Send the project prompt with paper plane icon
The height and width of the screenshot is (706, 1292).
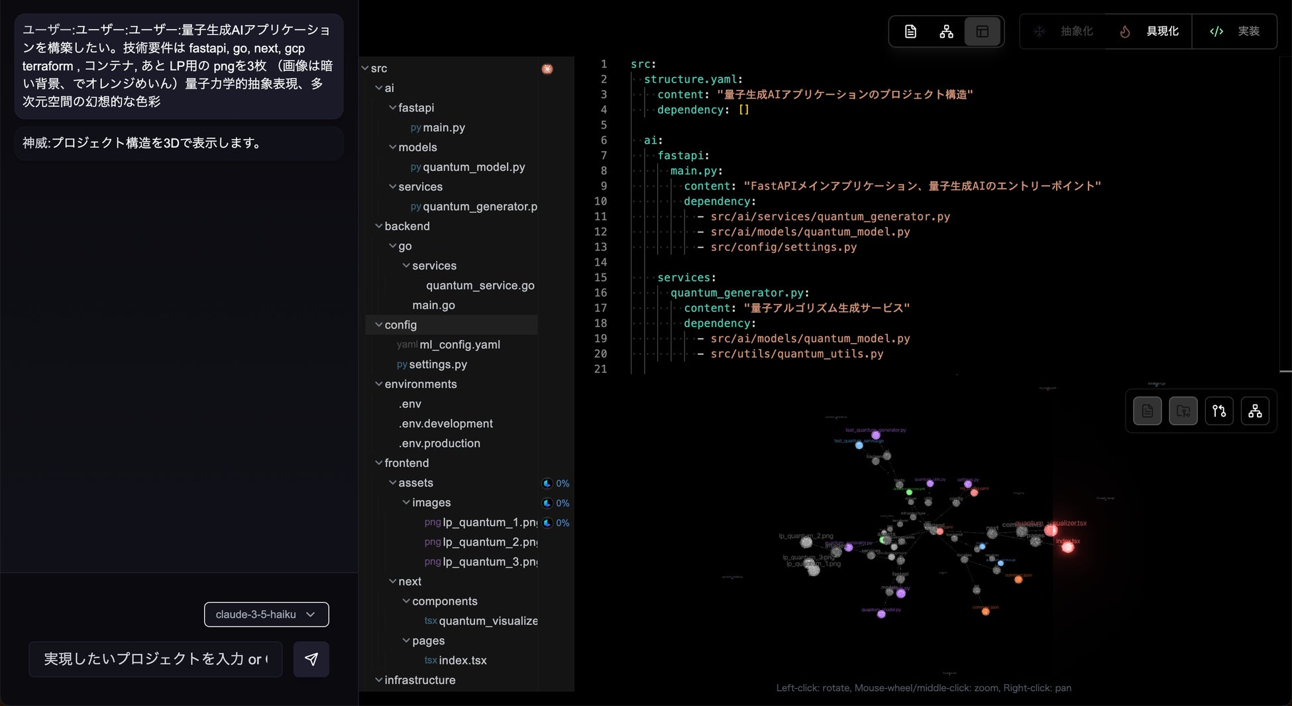point(311,659)
